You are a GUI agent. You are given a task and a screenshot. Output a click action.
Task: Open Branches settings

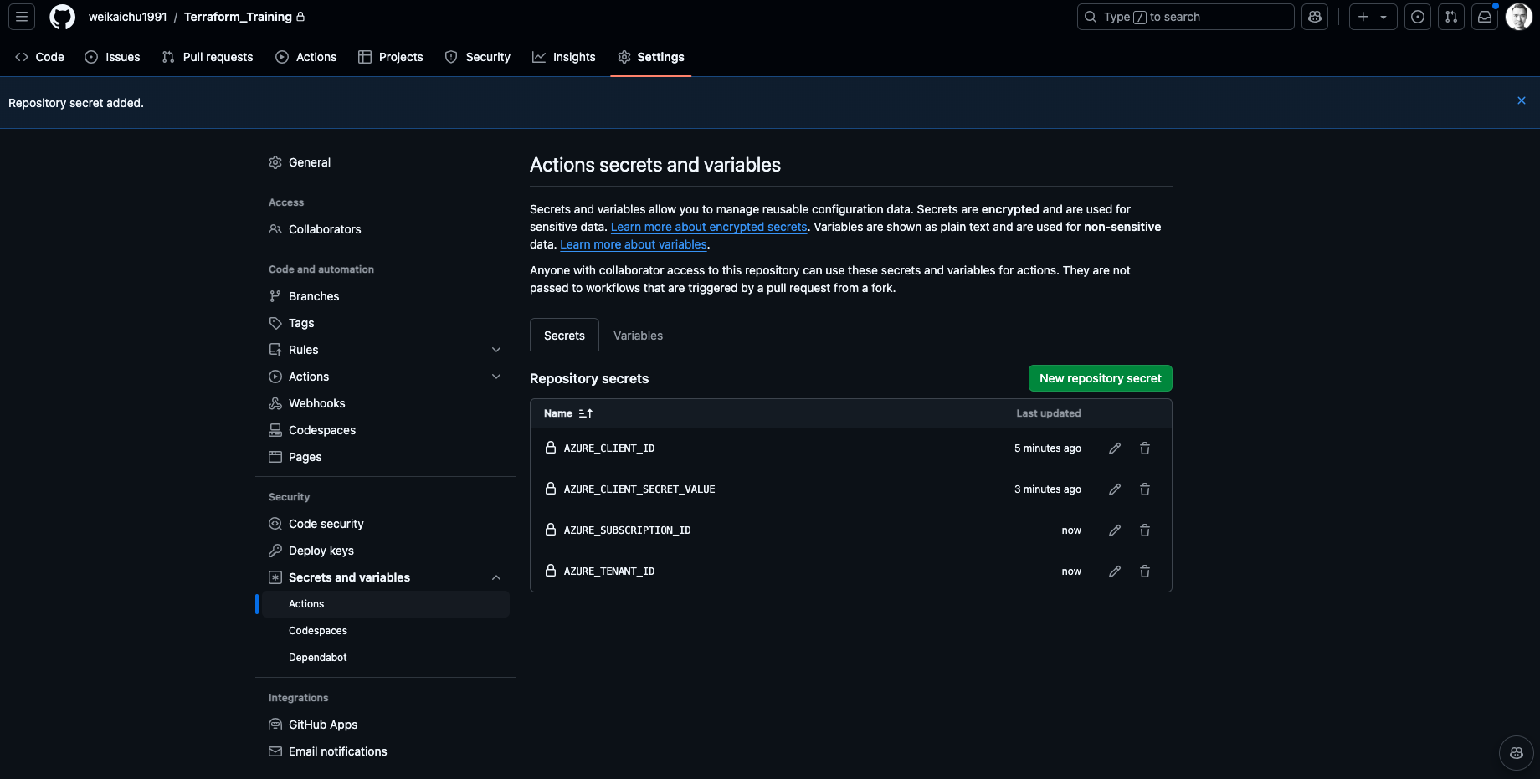[x=386, y=296]
